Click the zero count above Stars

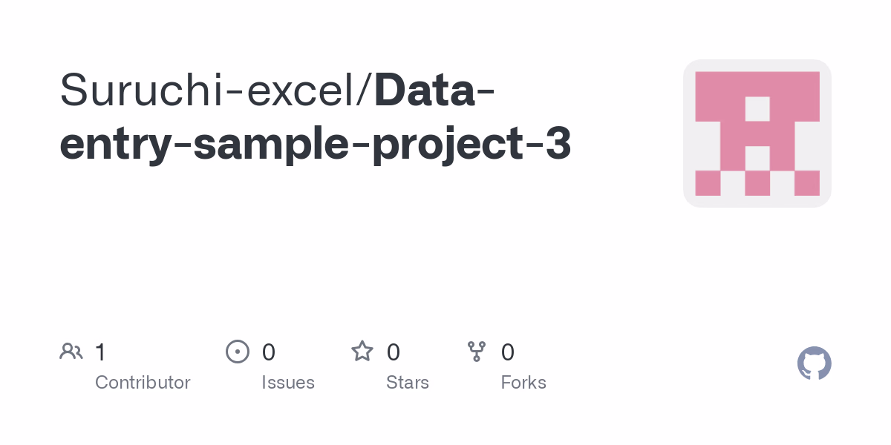click(x=394, y=352)
